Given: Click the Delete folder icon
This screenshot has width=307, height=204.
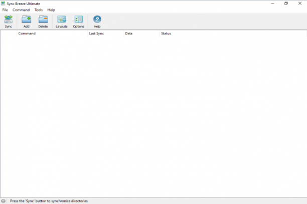Looking at the screenshot, I should click(x=43, y=19).
